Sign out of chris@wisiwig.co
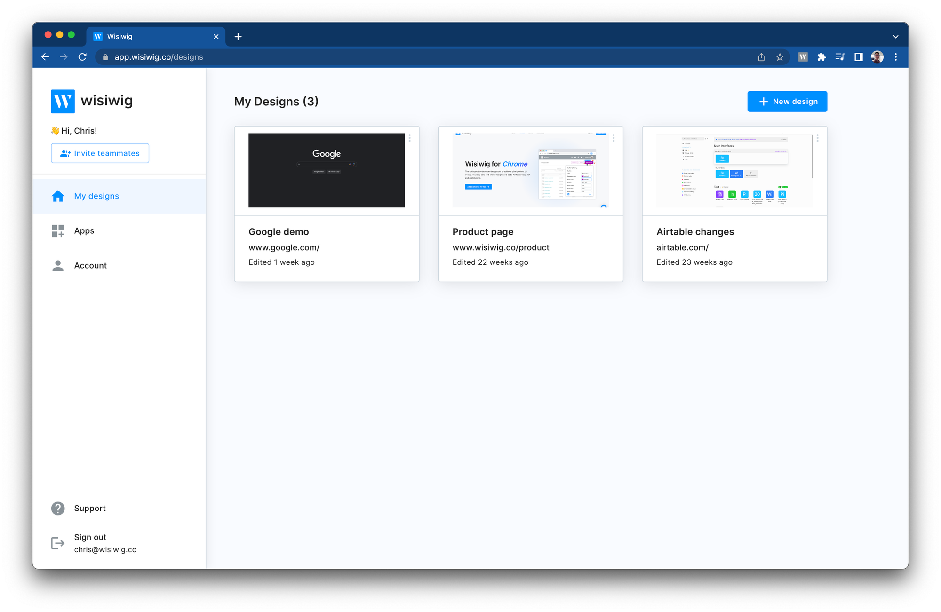Viewport: 941px width, 612px height. pyautogui.click(x=90, y=537)
